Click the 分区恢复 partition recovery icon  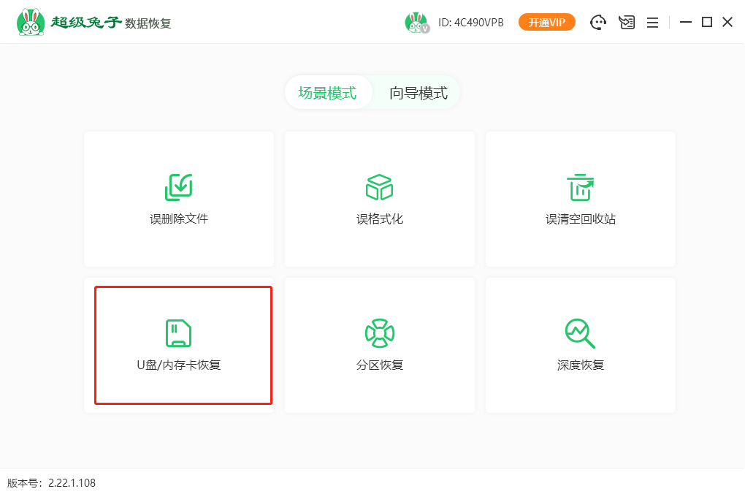coord(379,333)
